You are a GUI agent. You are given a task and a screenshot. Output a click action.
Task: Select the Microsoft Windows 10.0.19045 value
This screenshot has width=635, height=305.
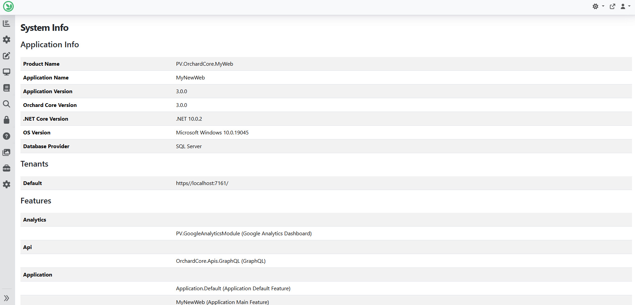[212, 133]
